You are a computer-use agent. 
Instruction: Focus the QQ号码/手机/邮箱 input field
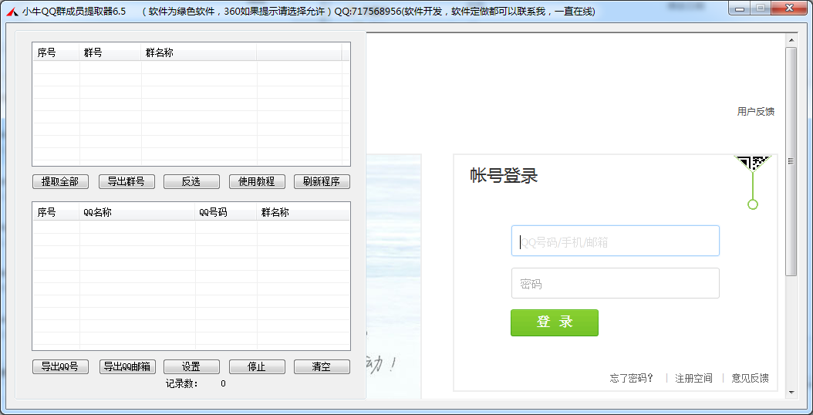pyautogui.click(x=615, y=241)
